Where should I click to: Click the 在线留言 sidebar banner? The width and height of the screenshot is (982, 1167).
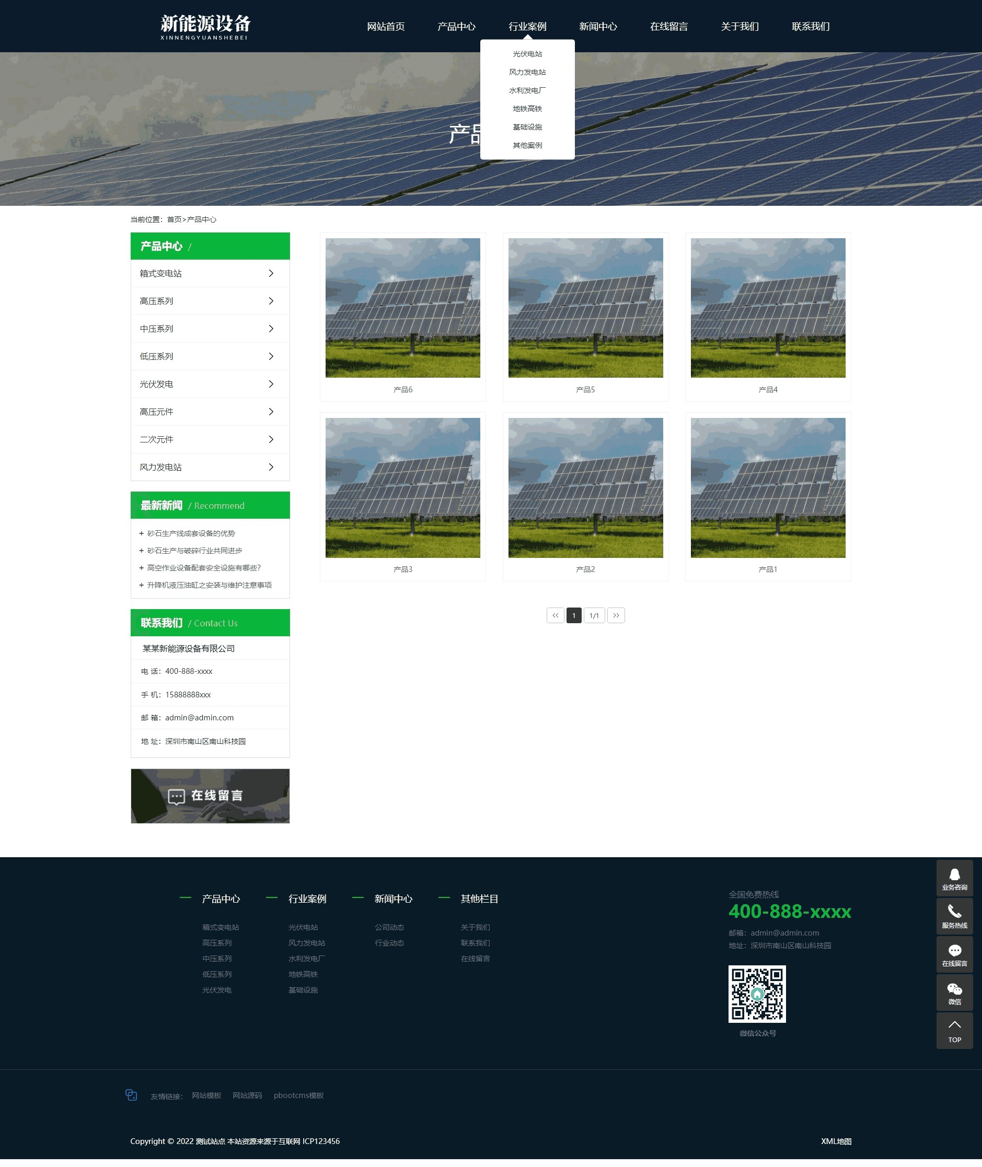(210, 796)
